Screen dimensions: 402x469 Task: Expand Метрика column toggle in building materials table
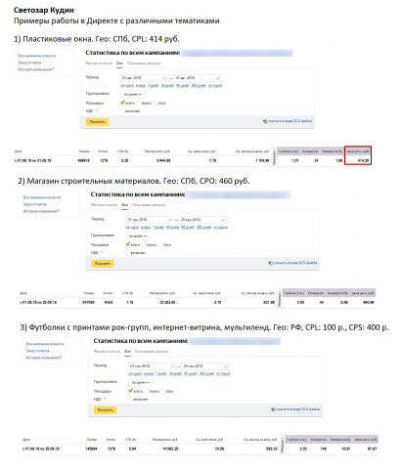click(280, 298)
